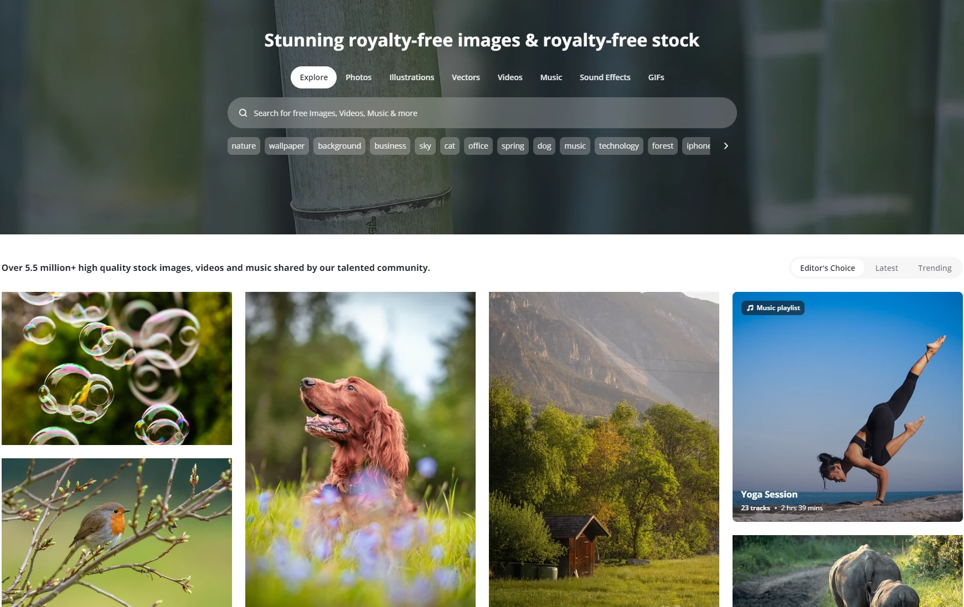
Task: Open the robin bird on branch photo
Action: pyautogui.click(x=117, y=532)
